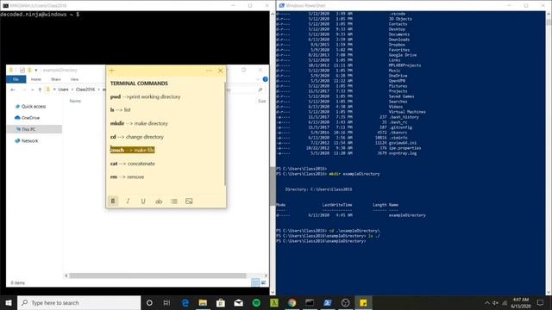Image resolution: width=552 pixels, height=310 pixels.
Task: Click the taskbar search box
Action: [78, 302]
